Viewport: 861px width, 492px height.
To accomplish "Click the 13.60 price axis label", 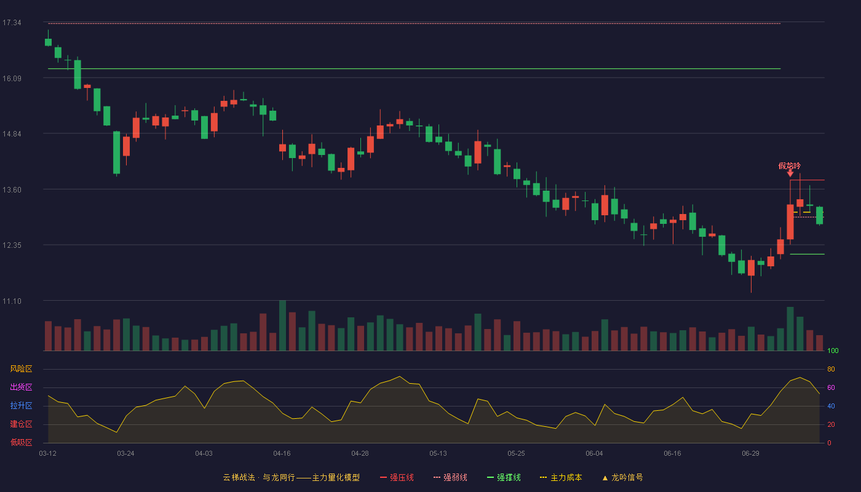I will pyautogui.click(x=12, y=189).
